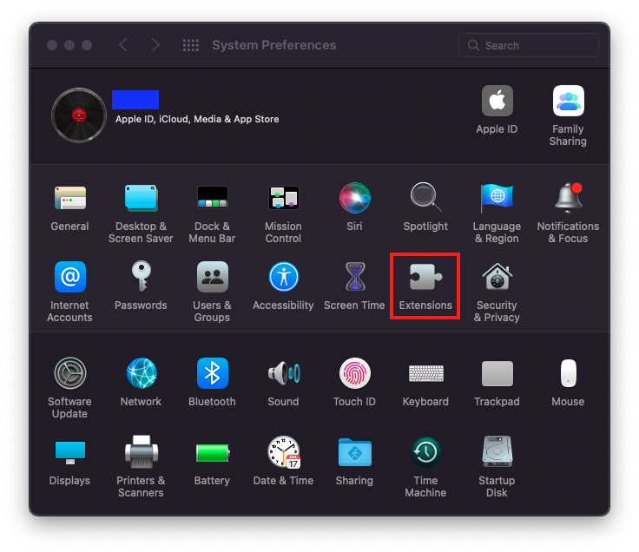Go back with the left chevron
Screen dimensions: 639x552
(123, 45)
